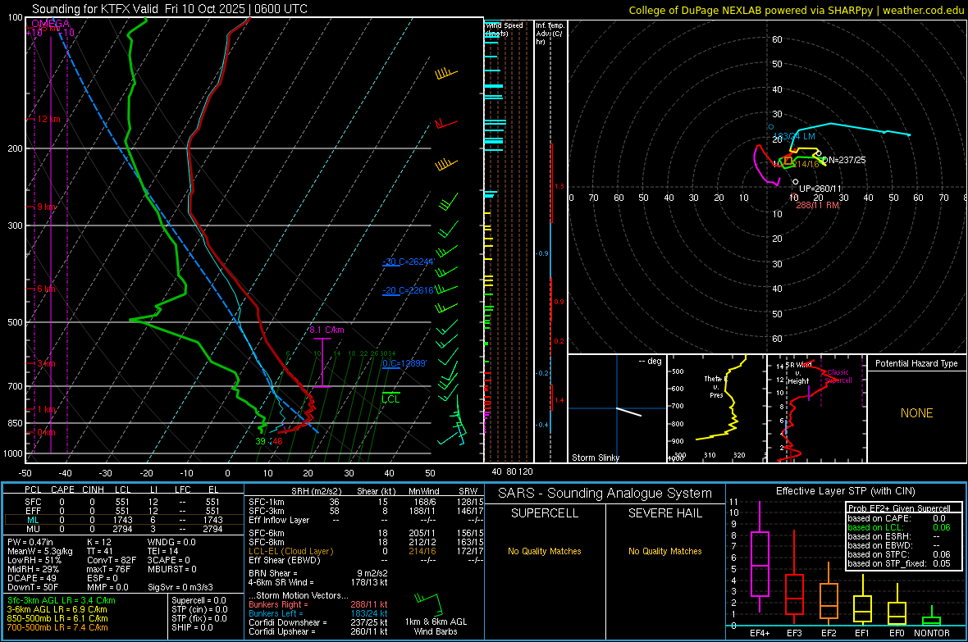Click the sounding title for KTFX
The width and height of the screenshot is (968, 642).
(x=170, y=9)
